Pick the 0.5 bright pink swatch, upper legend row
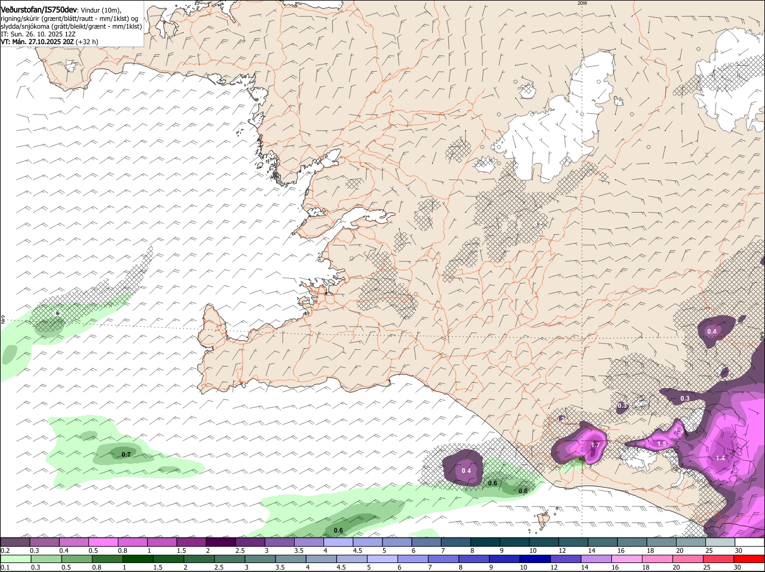The width and height of the screenshot is (765, 572). coord(103,542)
